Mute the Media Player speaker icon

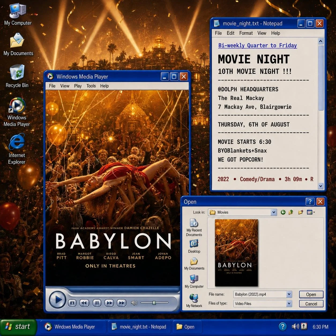point(134,303)
